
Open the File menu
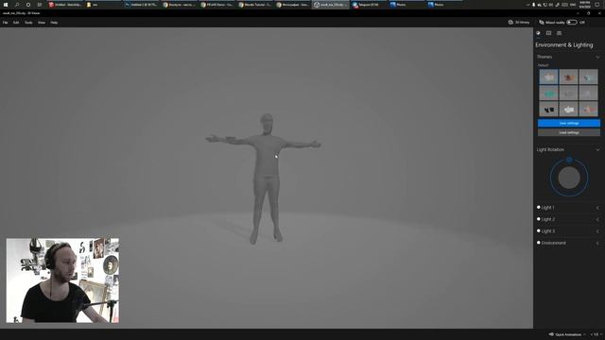pyautogui.click(x=5, y=23)
